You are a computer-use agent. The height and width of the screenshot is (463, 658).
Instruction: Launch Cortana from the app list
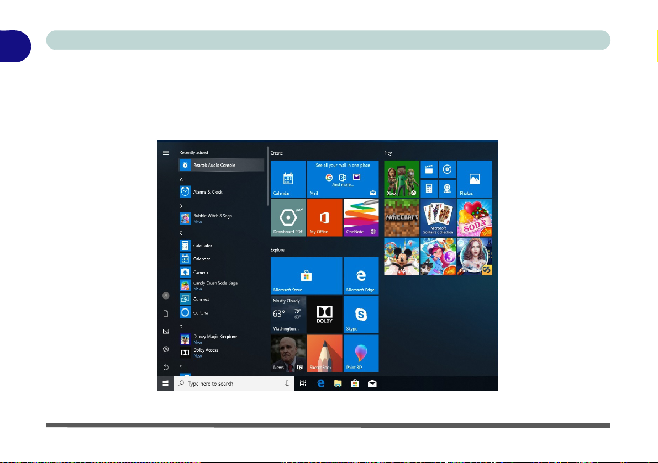[222, 312]
